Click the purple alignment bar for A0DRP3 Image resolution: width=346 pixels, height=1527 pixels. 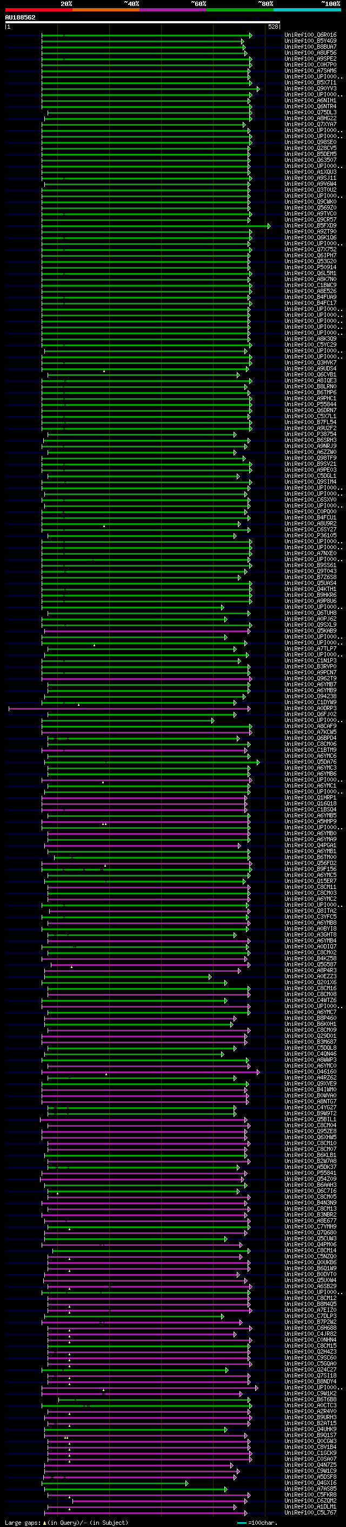[130, 709]
